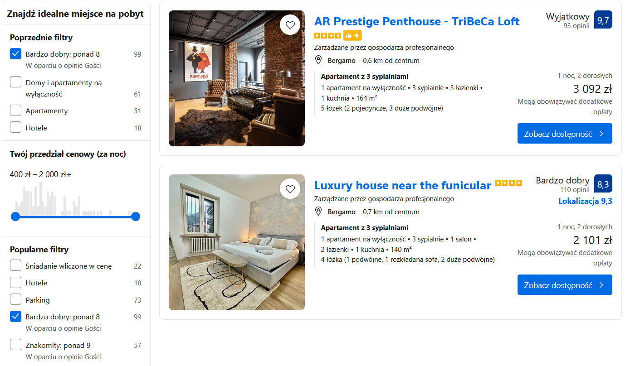Check 'Domy i apartamenty na wyłączność'

point(16,82)
